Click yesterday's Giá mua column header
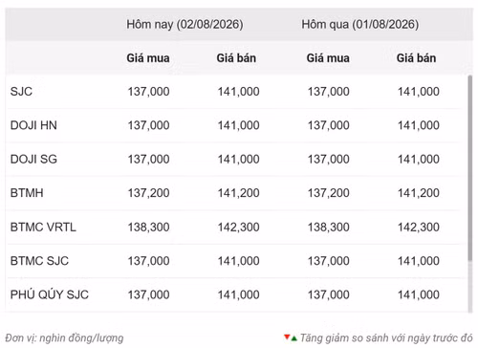The height and width of the screenshot is (348, 478). (328, 58)
